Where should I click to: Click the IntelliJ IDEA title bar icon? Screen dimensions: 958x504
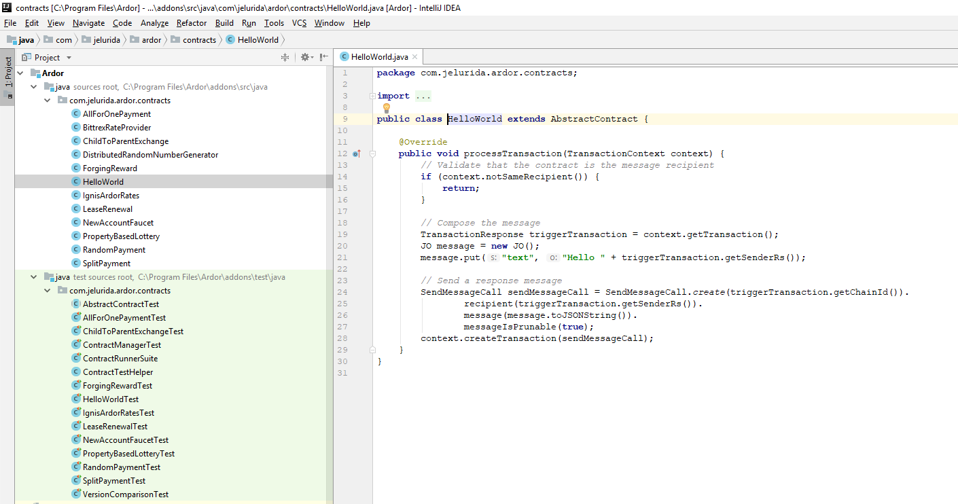point(7,7)
